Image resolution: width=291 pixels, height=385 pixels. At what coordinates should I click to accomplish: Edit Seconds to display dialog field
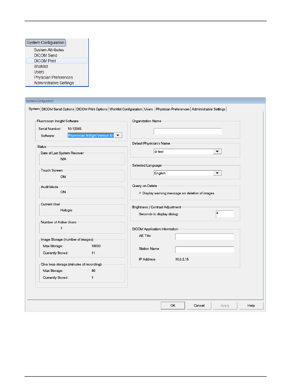(225, 214)
